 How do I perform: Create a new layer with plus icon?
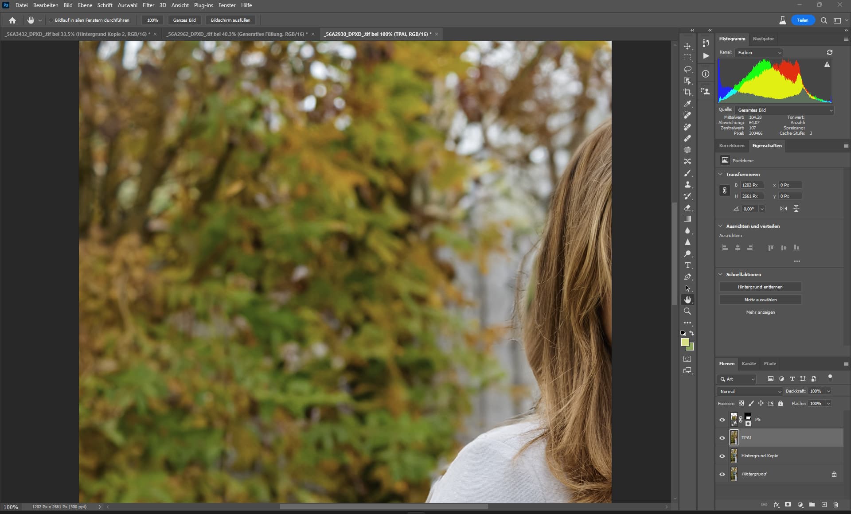[x=824, y=505]
